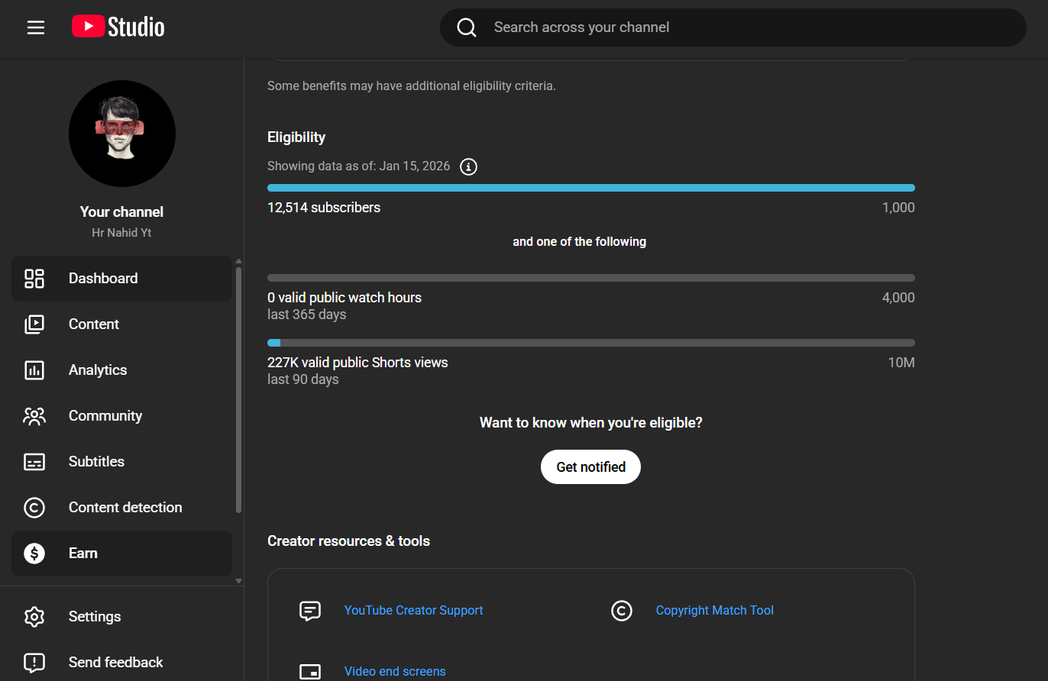Open the Video end screens link
Image resolution: width=1048 pixels, height=681 pixels.
tap(394, 672)
